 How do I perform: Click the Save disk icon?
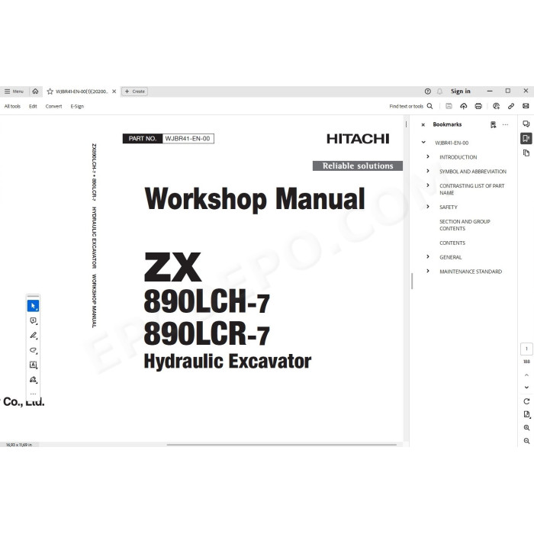click(449, 106)
